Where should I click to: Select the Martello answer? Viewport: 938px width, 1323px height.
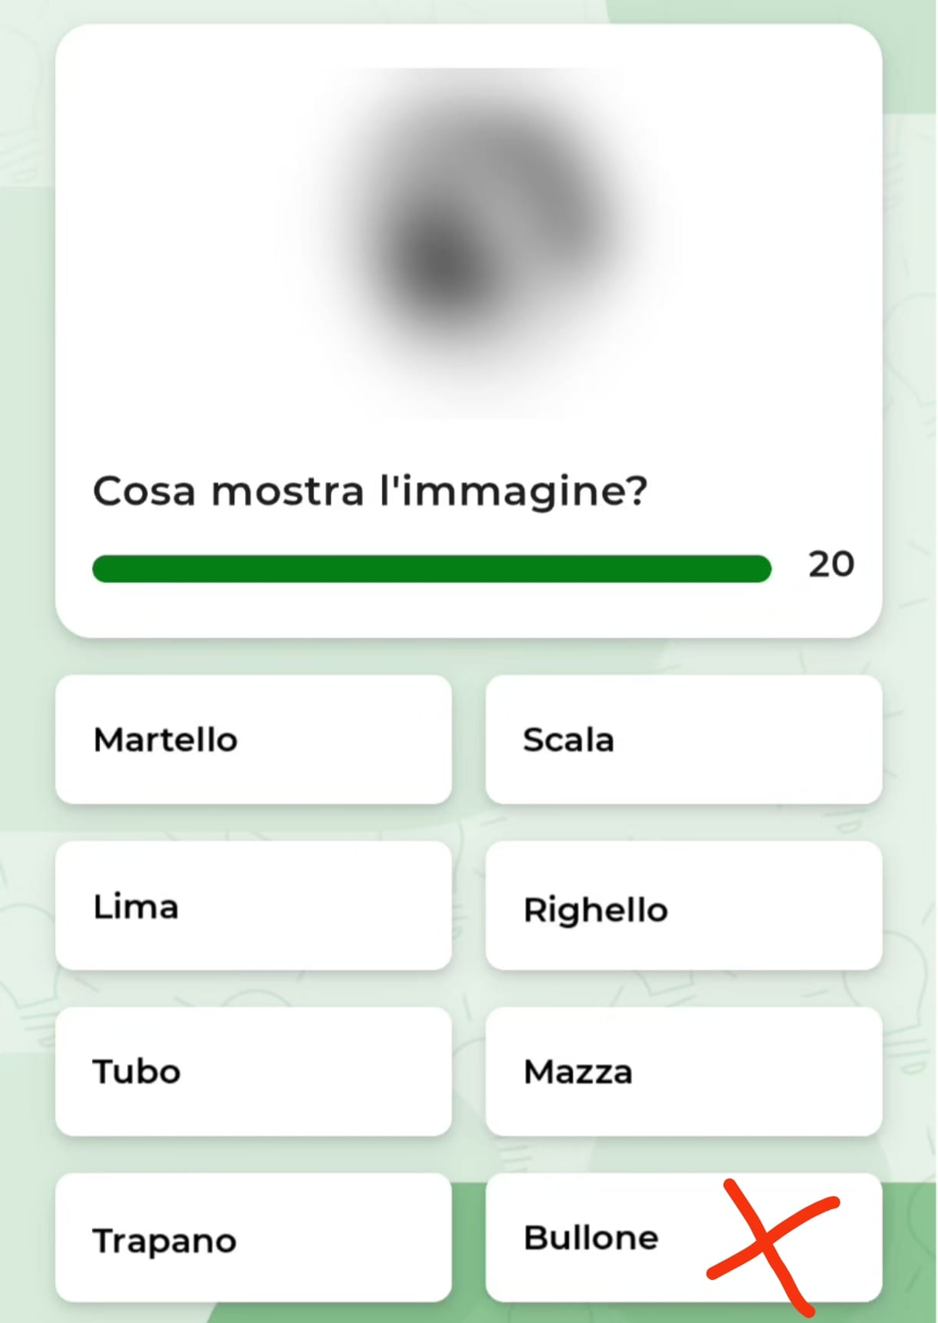pyautogui.click(x=254, y=740)
